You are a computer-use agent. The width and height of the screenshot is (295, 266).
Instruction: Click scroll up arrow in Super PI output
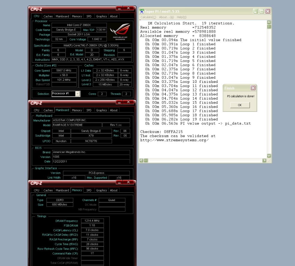(x=269, y=22)
